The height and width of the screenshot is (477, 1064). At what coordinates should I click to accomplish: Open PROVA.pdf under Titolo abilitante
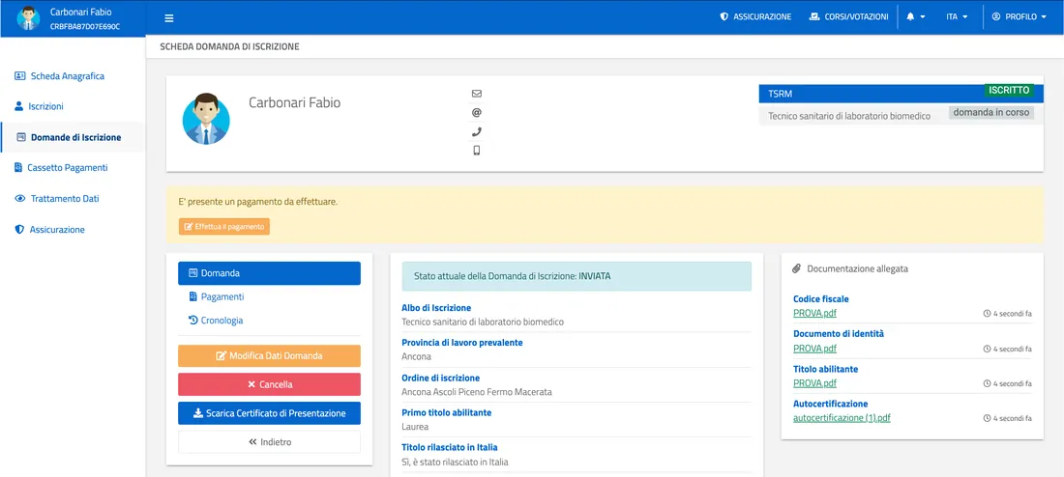coord(815,383)
